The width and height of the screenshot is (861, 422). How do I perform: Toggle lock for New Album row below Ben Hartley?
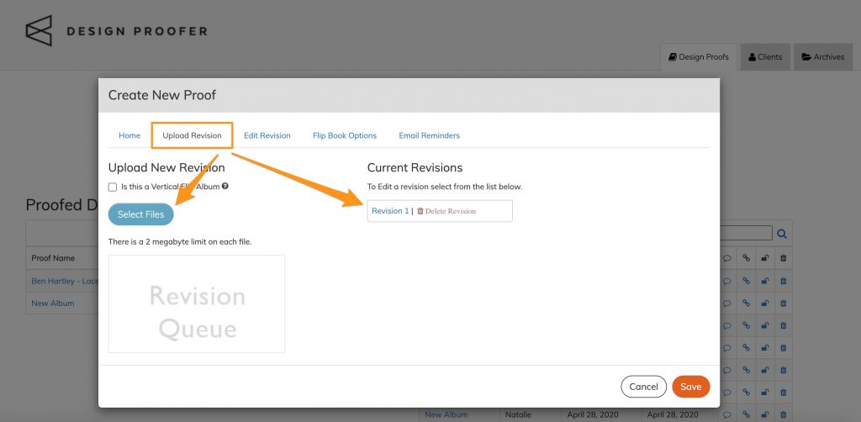click(x=764, y=303)
